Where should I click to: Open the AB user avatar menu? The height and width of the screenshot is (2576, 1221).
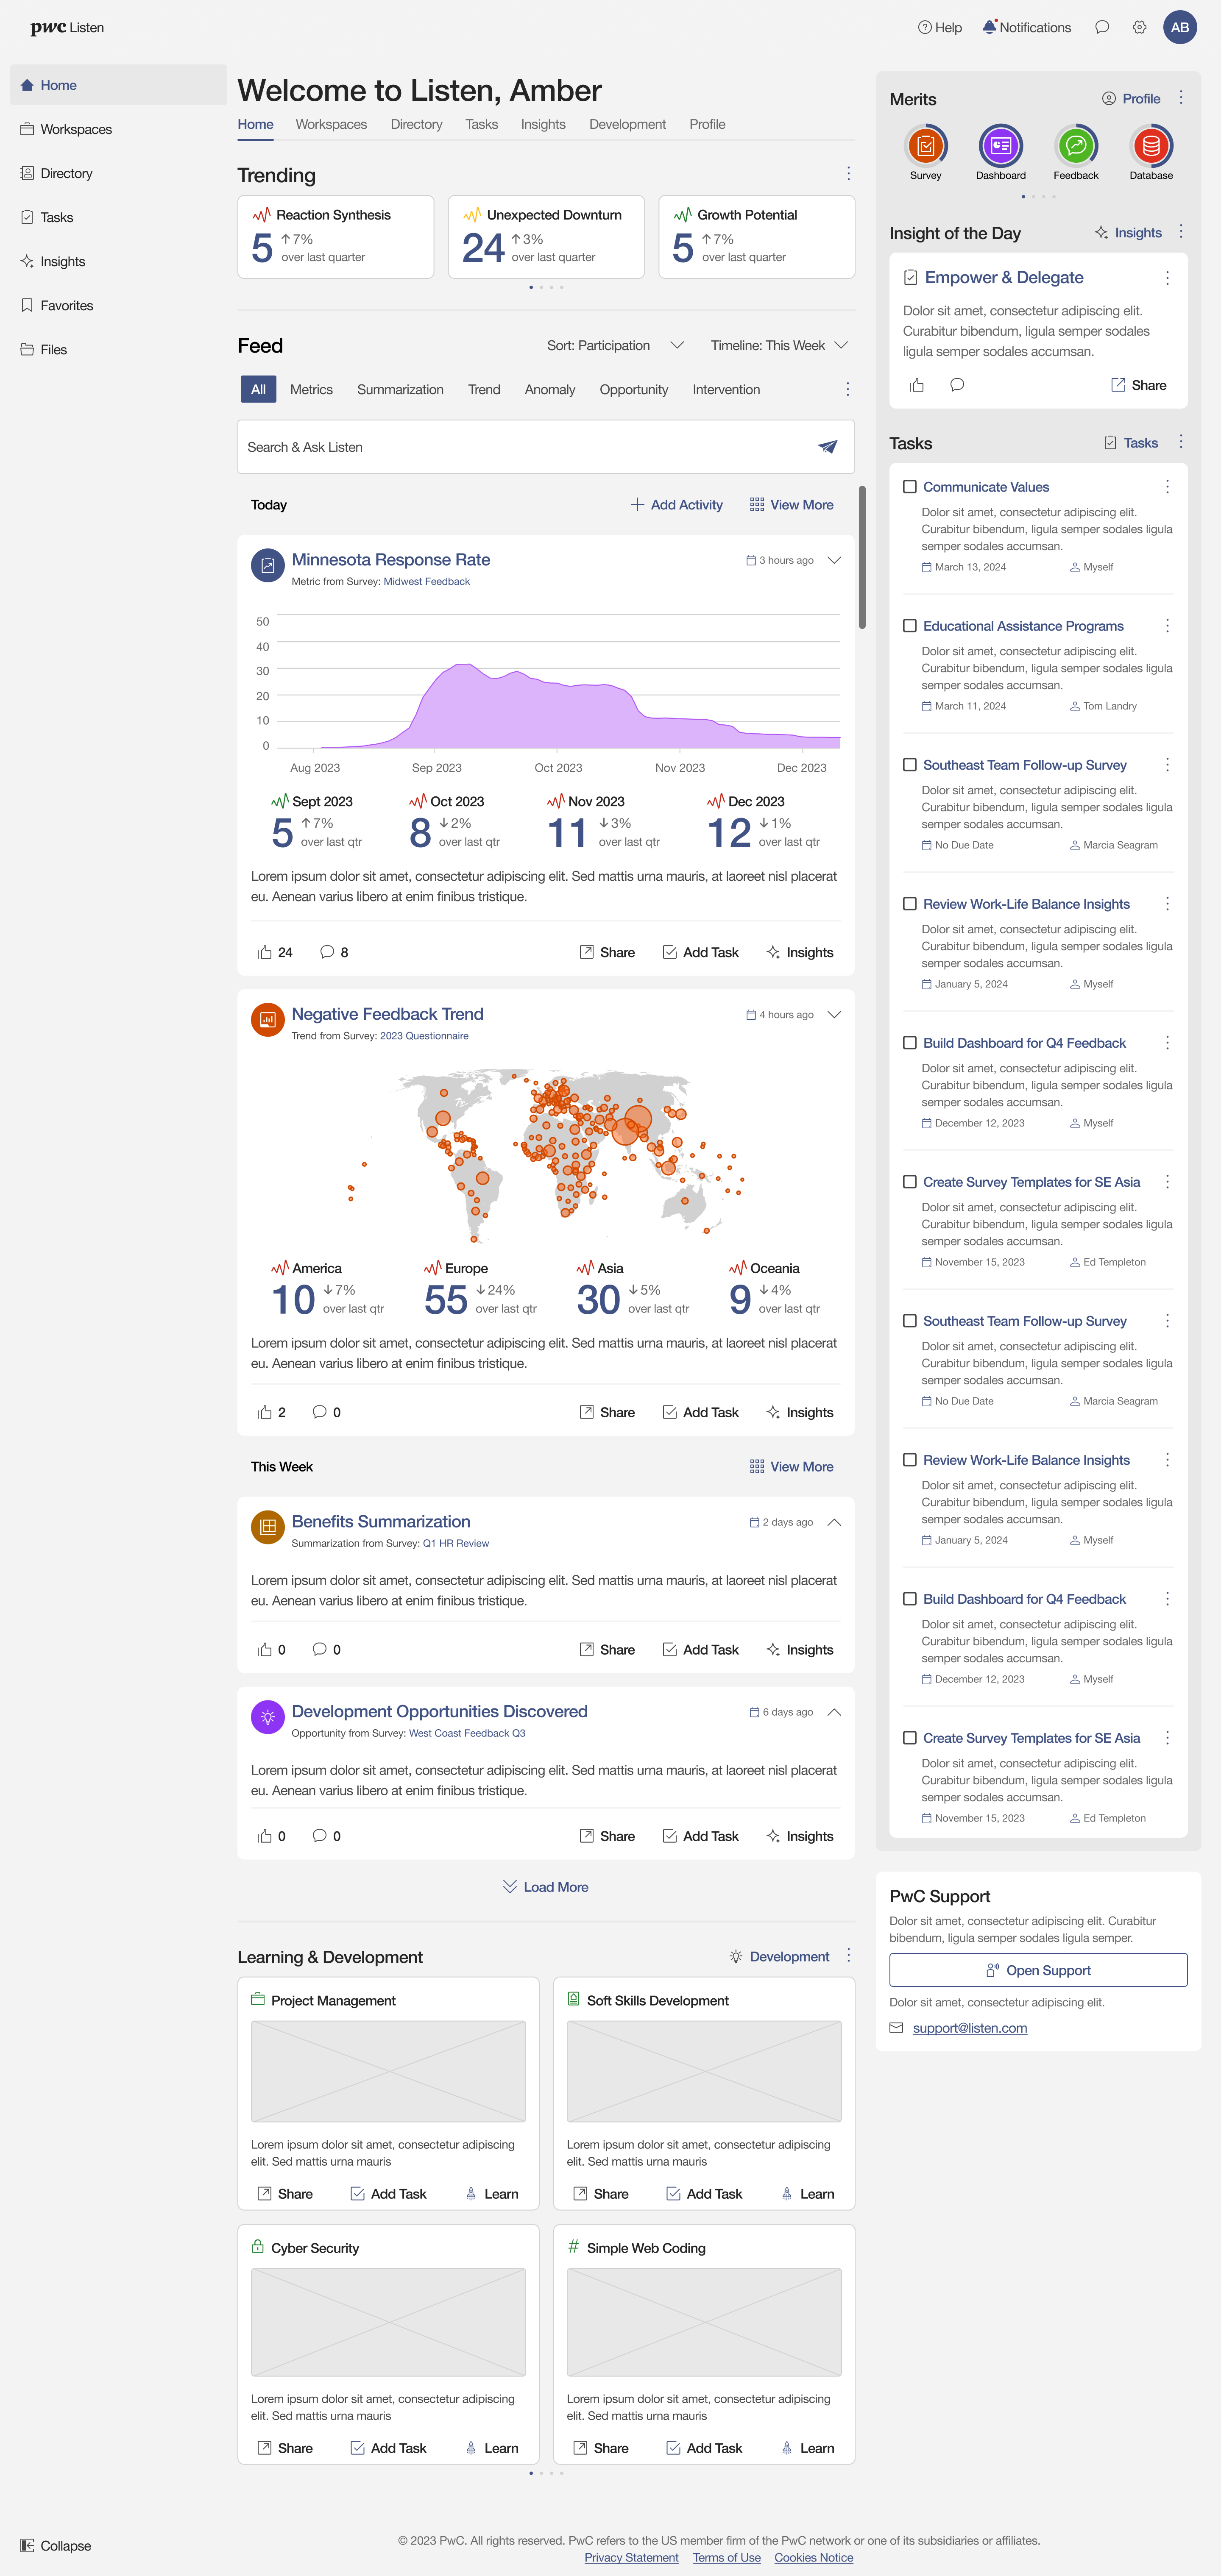1180,27
